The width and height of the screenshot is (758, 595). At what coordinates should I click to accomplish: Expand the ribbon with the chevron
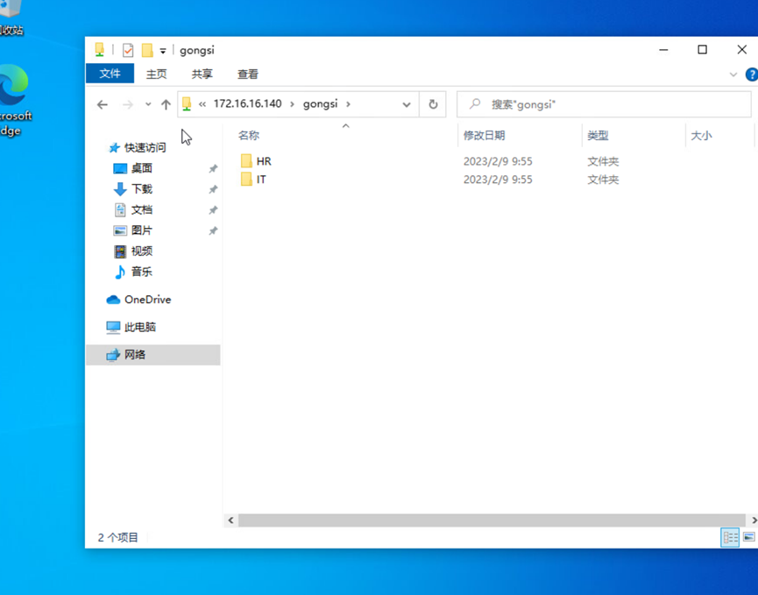pos(733,74)
